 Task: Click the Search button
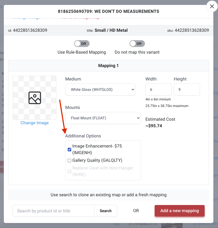(106, 211)
